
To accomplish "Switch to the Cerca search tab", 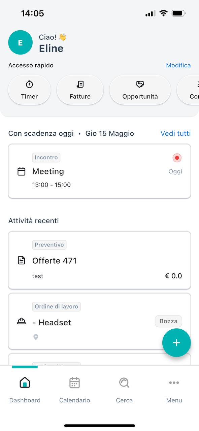I will point(124,390).
